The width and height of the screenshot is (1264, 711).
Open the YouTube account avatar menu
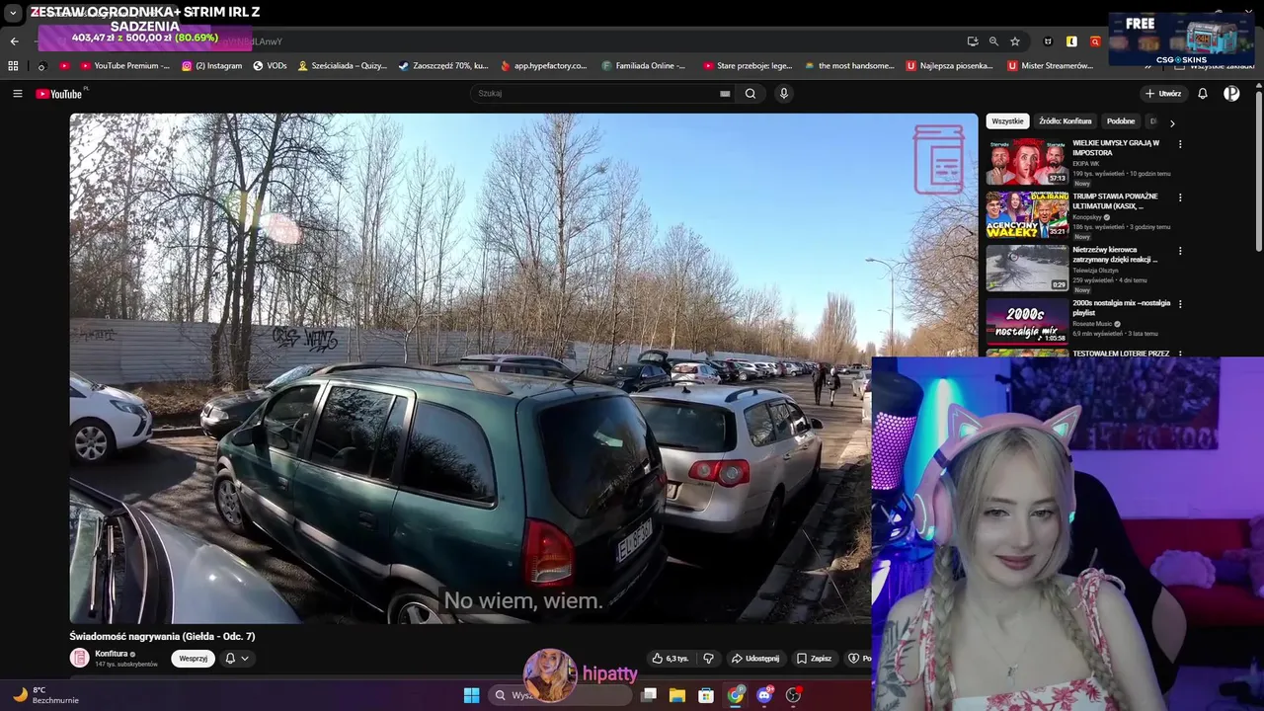(x=1231, y=94)
